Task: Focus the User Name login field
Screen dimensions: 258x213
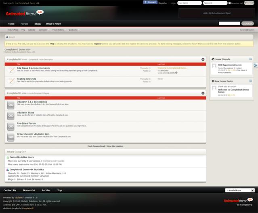Action: click(x=189, y=3)
